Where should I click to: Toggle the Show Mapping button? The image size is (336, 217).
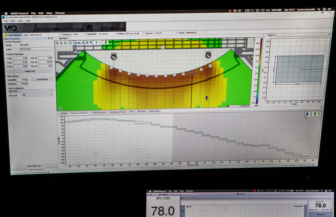[x=13, y=35]
